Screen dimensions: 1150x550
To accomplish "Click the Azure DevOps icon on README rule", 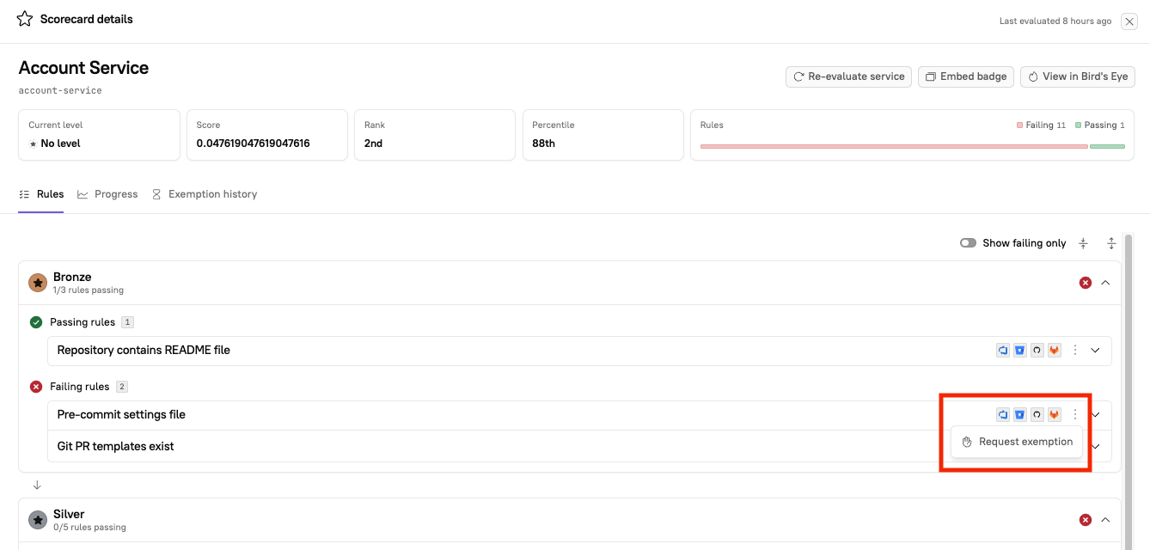I will click(x=1003, y=351).
